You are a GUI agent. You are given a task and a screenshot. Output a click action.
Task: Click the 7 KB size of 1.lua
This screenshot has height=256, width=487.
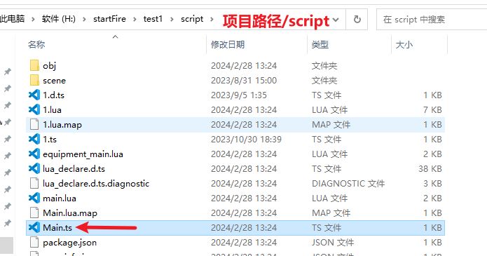point(432,110)
